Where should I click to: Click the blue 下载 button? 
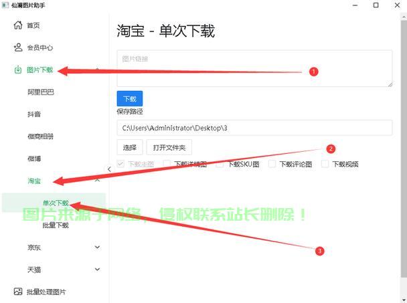coord(130,98)
